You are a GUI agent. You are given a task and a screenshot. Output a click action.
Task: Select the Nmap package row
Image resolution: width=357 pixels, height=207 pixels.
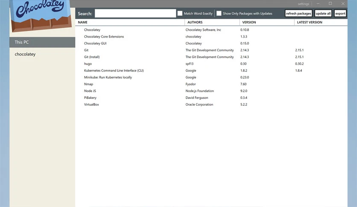pyautogui.click(x=211, y=84)
